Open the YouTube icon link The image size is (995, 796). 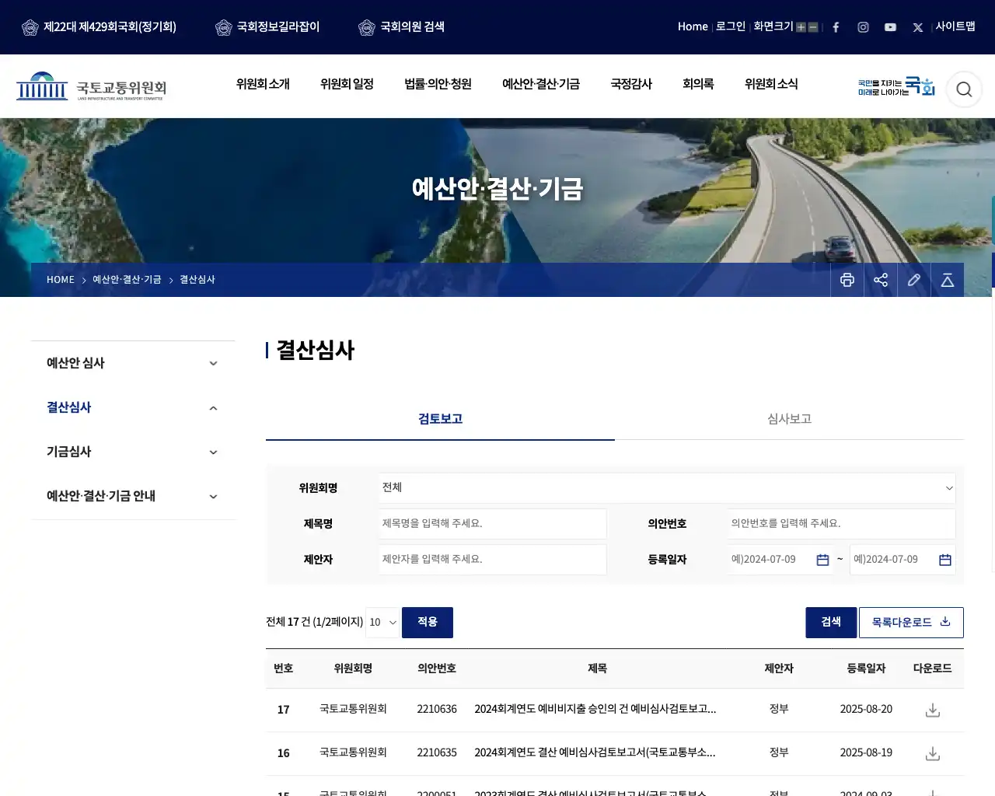coord(890,27)
